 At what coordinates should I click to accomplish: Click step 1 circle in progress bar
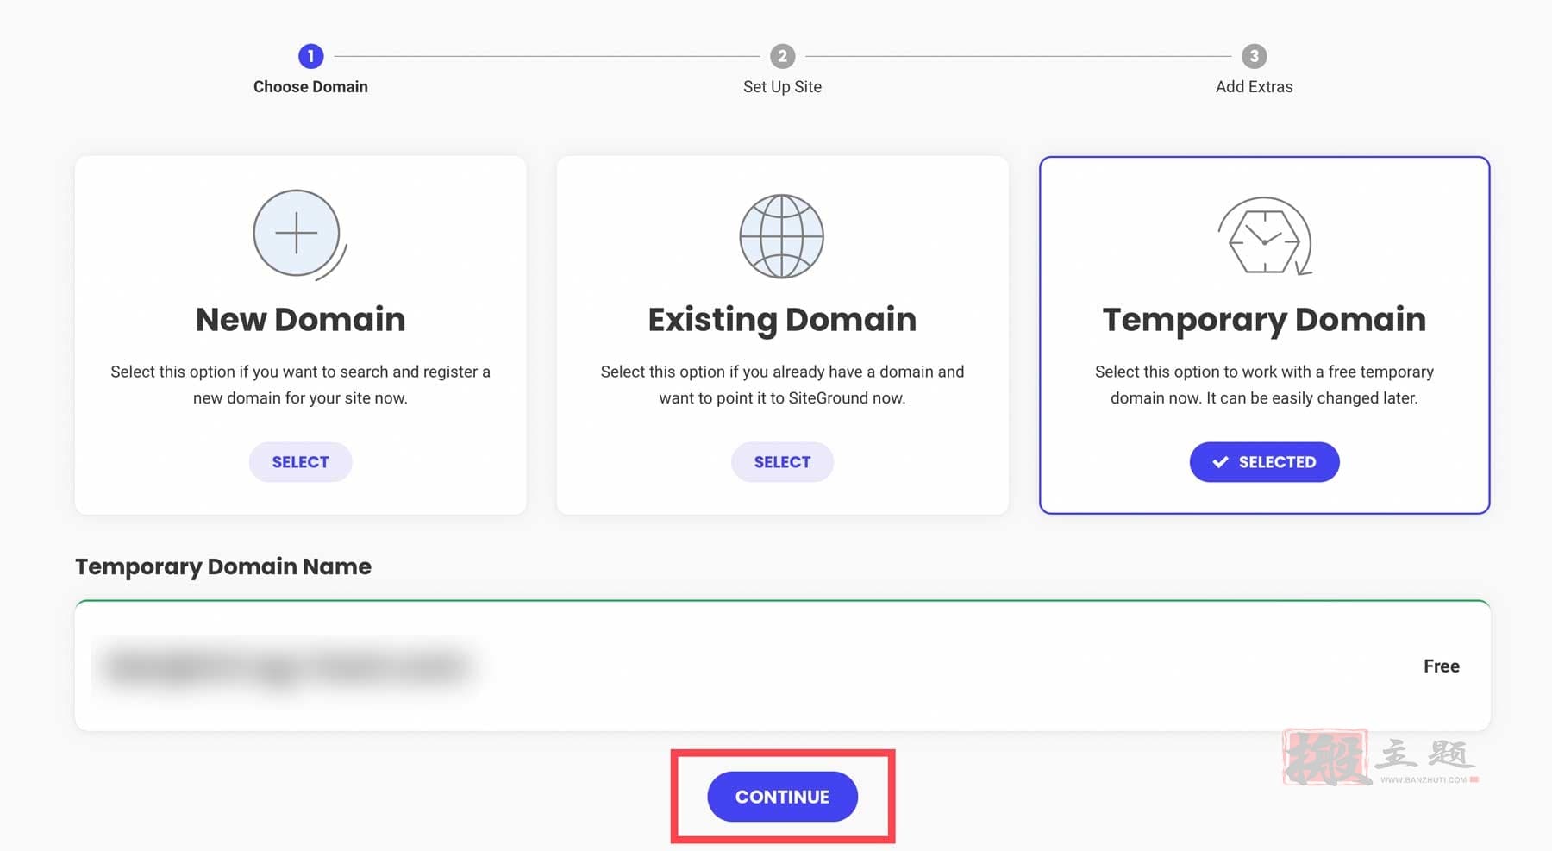tap(310, 56)
